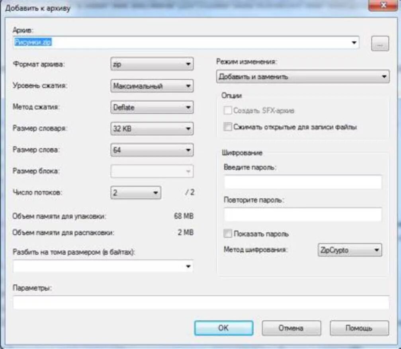Click the disabled Размер блока dropdown
Image resolution: width=401 pixels, height=349 pixels.
pos(152,171)
